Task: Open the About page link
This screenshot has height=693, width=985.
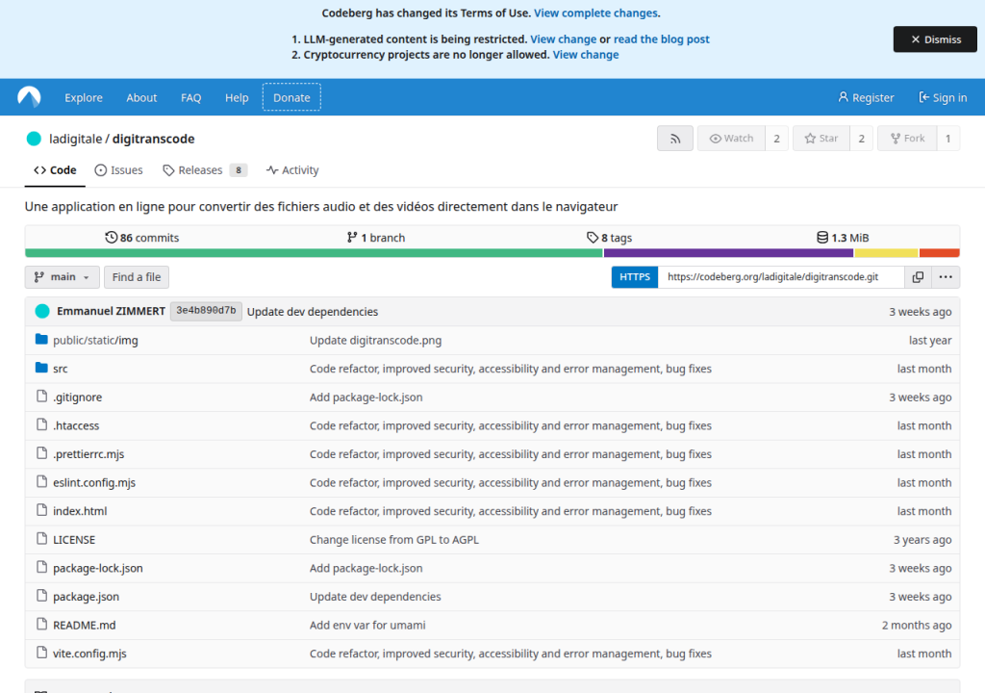Action: pyautogui.click(x=141, y=97)
